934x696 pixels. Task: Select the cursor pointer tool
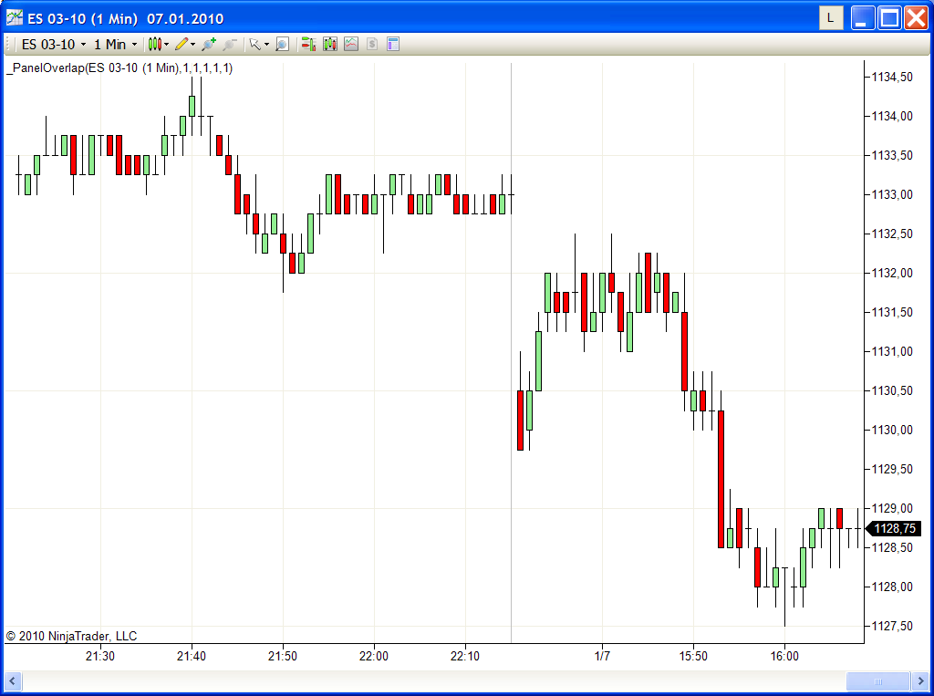pos(255,44)
